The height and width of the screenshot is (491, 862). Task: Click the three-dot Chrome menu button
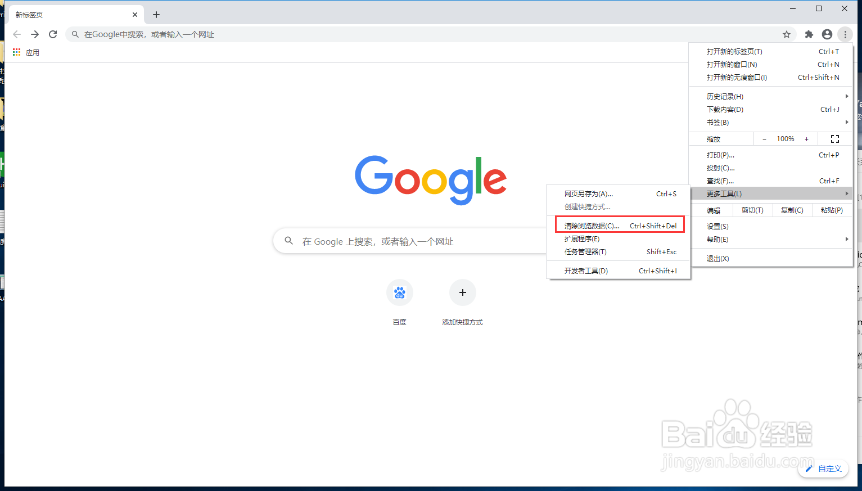click(x=845, y=34)
